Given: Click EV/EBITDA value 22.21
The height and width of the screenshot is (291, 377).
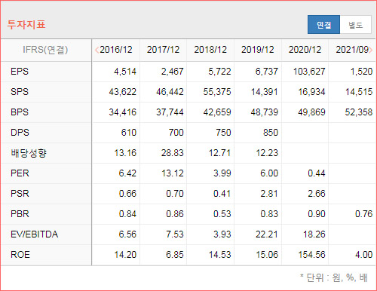Looking at the screenshot, I should 267,234.
